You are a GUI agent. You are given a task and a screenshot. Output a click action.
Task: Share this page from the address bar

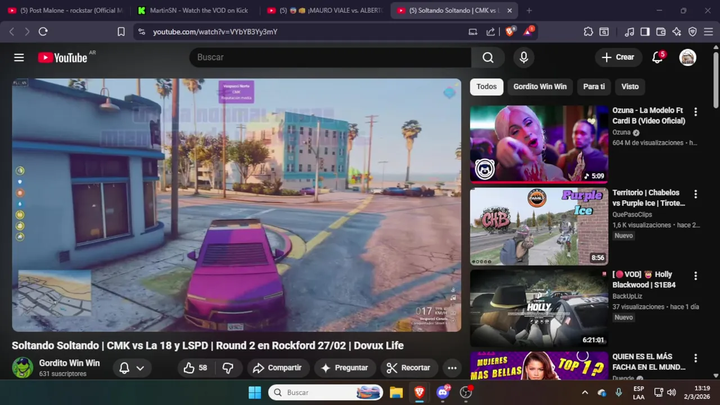click(490, 32)
